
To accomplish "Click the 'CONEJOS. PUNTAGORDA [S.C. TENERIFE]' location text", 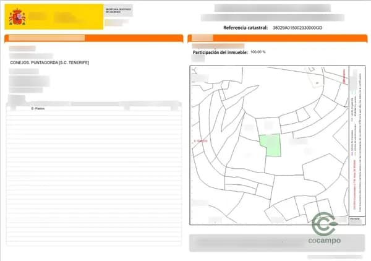I will pyautogui.click(x=50, y=62).
